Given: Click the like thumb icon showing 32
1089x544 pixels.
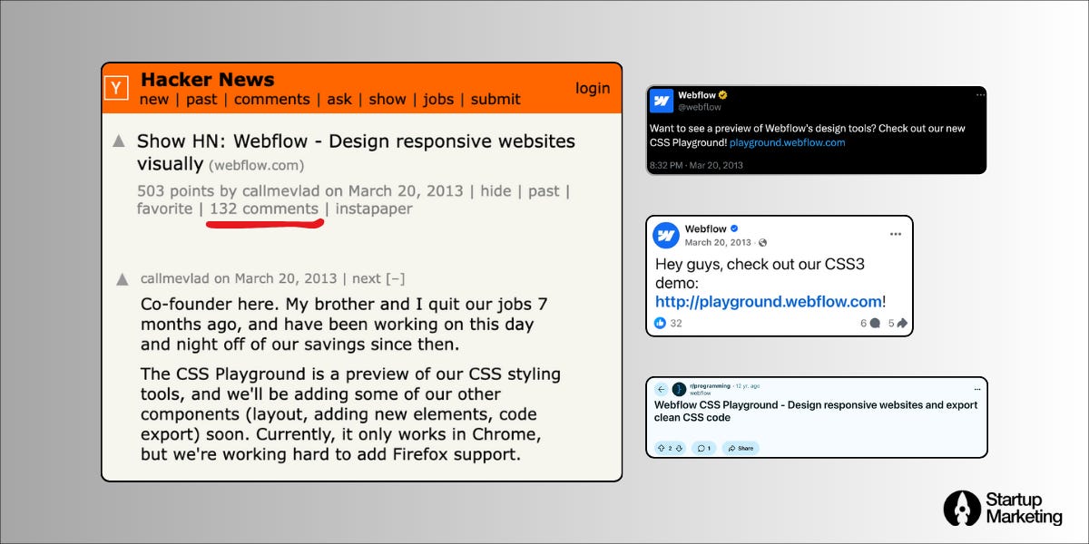Looking at the screenshot, I should [660, 323].
